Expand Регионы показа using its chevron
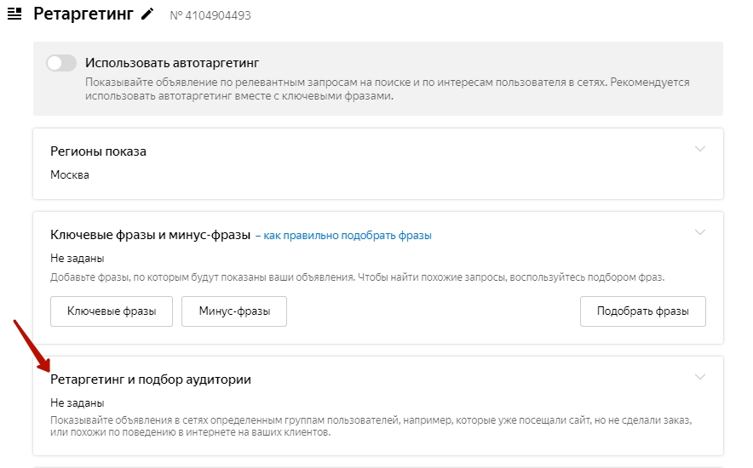The height and width of the screenshot is (468, 753). point(700,149)
